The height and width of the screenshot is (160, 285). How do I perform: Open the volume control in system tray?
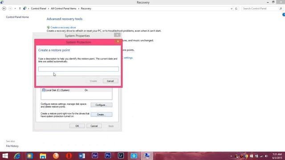pos(266,156)
